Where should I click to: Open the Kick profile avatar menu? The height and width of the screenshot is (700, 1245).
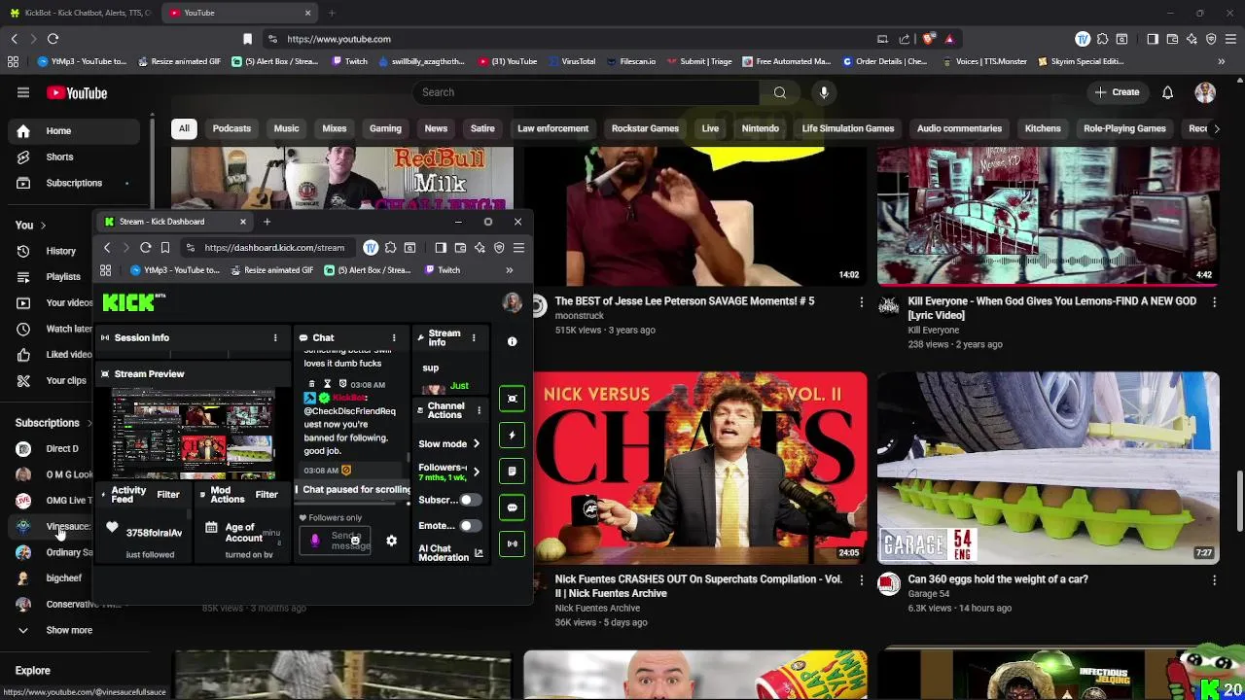click(512, 302)
